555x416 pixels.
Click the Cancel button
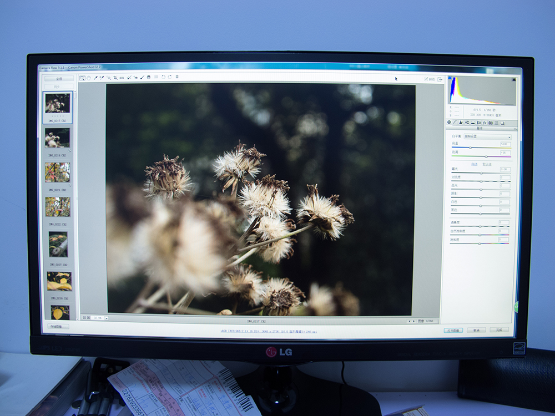coord(476,330)
